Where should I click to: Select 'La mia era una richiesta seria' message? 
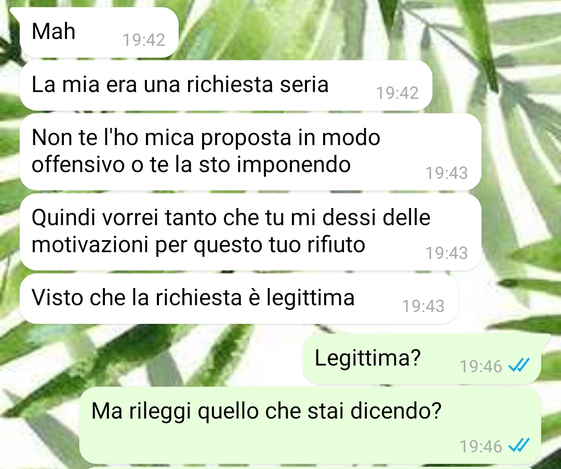(226, 85)
